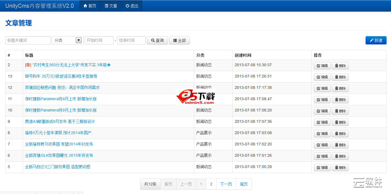The height and width of the screenshot is (194, 391).
Task: Delete the 奥迪A3敞篷版 article
Action: click(340, 122)
